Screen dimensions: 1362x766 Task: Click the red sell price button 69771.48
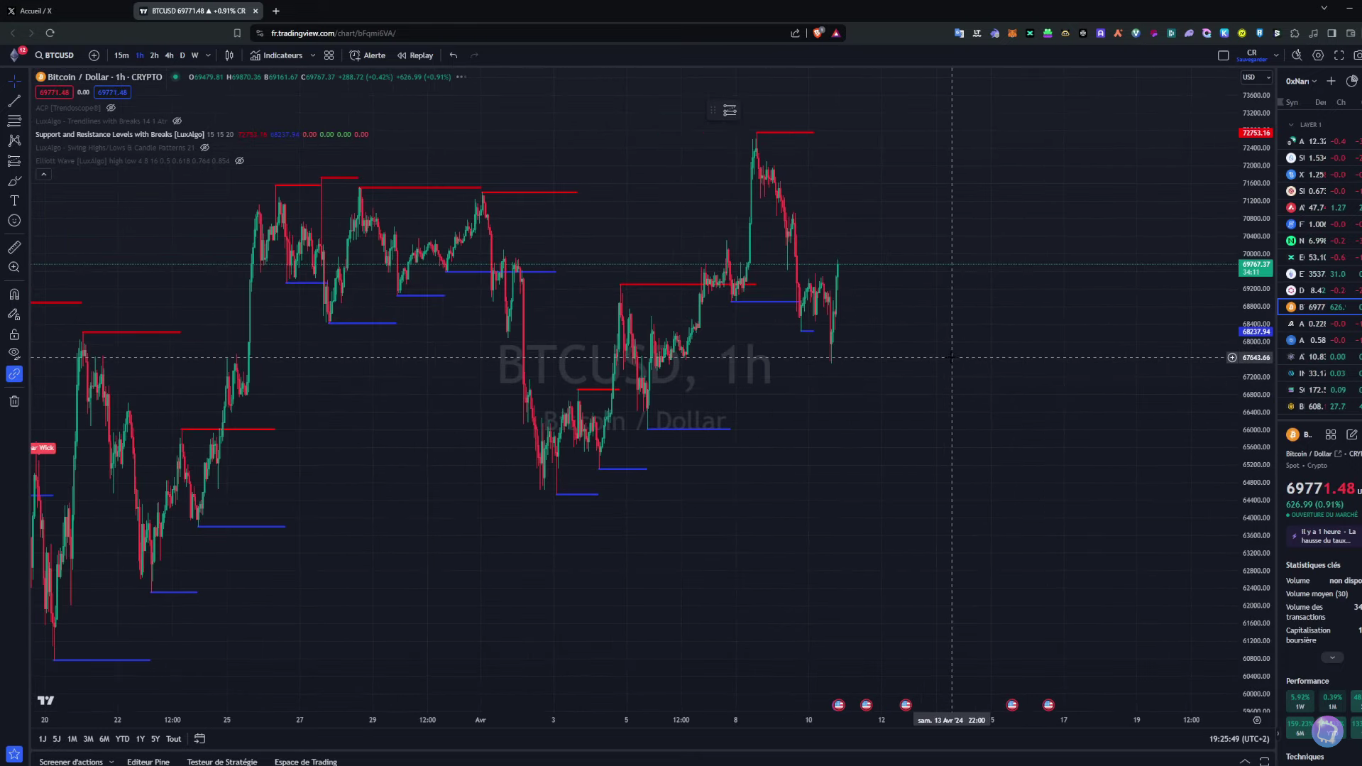pyautogui.click(x=55, y=92)
